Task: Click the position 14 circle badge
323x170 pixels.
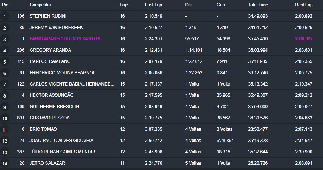Action: coord(5,164)
